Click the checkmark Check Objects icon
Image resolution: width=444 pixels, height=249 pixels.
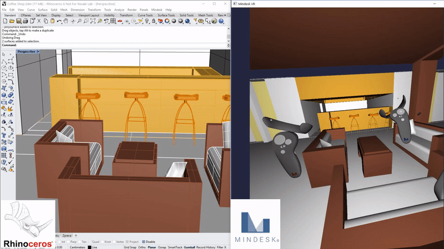(x=11, y=162)
